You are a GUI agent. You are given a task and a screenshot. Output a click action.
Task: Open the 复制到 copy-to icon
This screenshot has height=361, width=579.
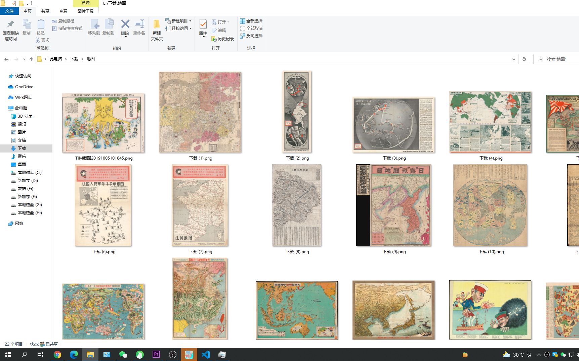click(x=109, y=24)
